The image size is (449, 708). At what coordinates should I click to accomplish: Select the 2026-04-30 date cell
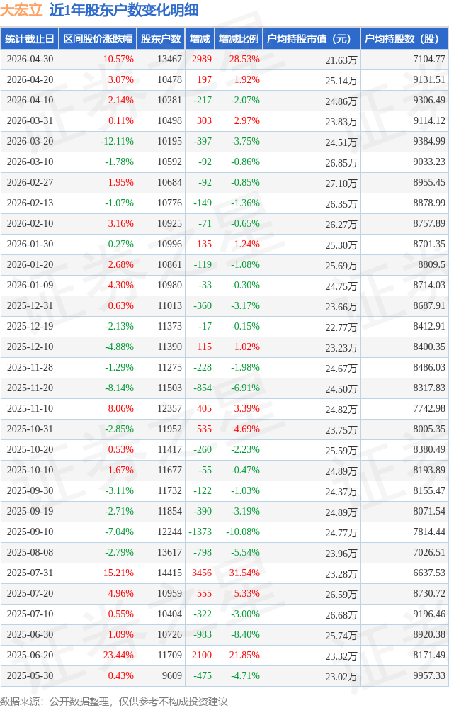coord(30,59)
